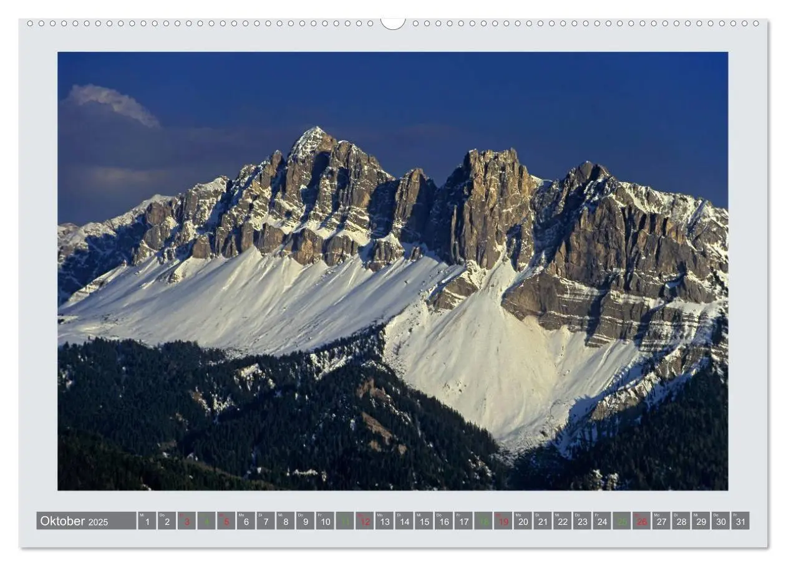Select day 20 in calendar strip

click(x=523, y=520)
